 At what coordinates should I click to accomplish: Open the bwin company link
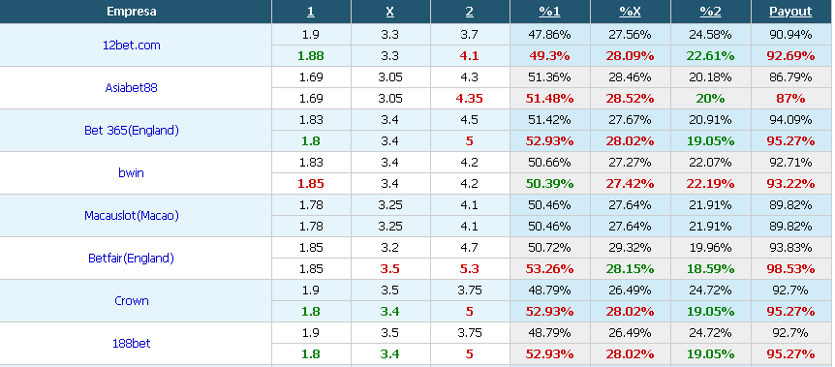(131, 173)
